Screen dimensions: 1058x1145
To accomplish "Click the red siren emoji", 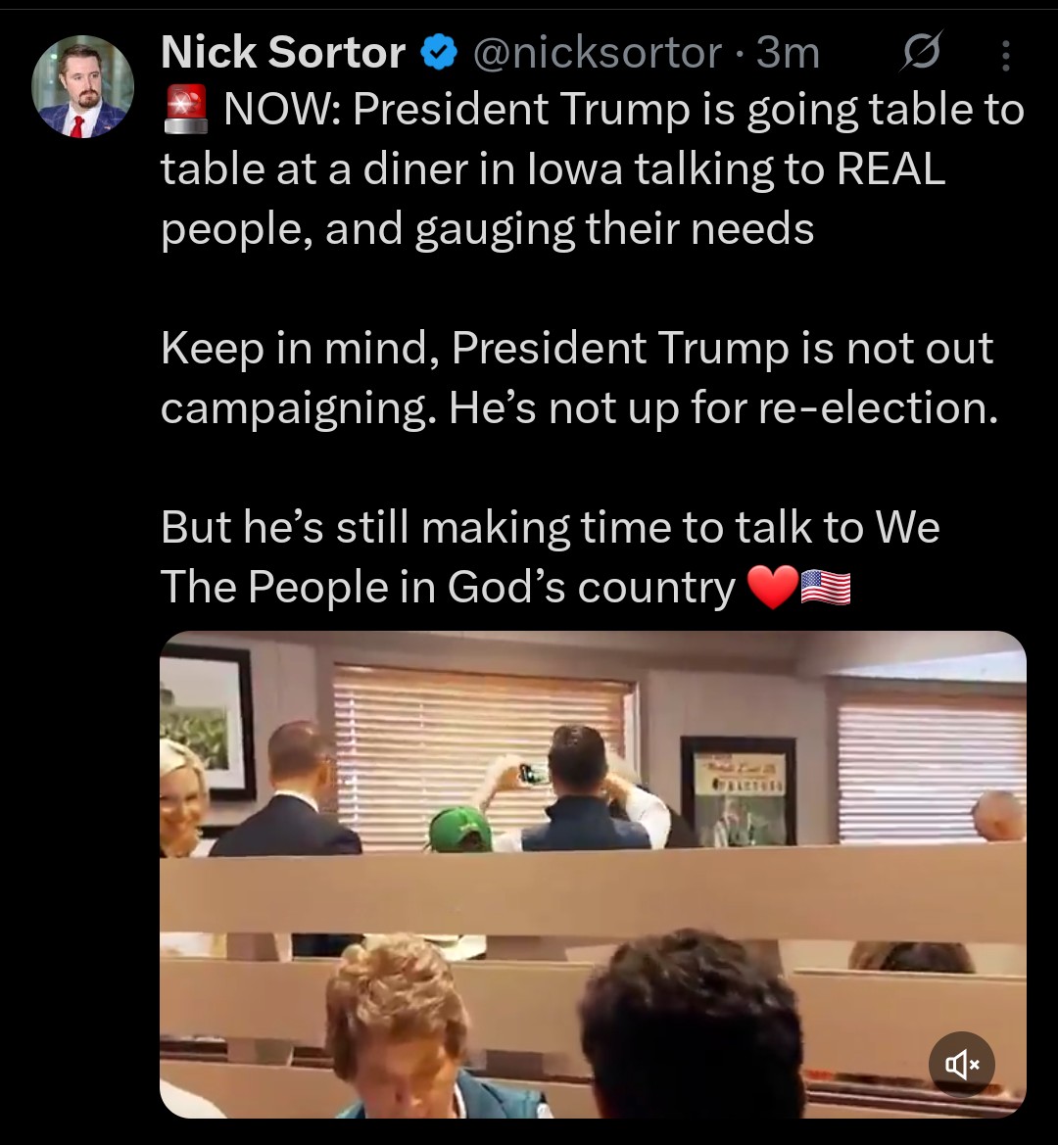I will 186,110.
